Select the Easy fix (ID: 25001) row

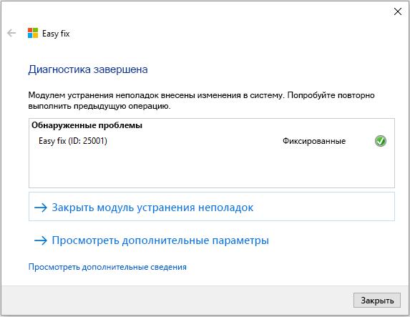(x=212, y=141)
